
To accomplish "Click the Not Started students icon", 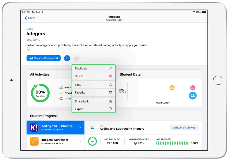I will [x=61, y=88].
